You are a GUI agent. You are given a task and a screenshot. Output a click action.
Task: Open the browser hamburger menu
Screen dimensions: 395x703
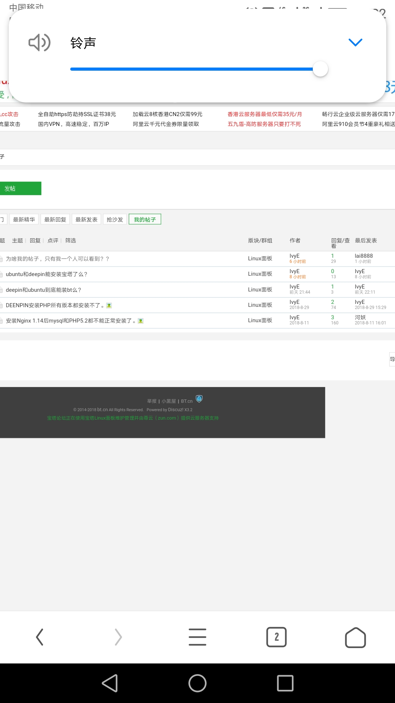[197, 637]
